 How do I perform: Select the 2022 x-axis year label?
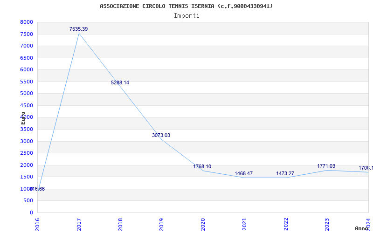coord(286,225)
